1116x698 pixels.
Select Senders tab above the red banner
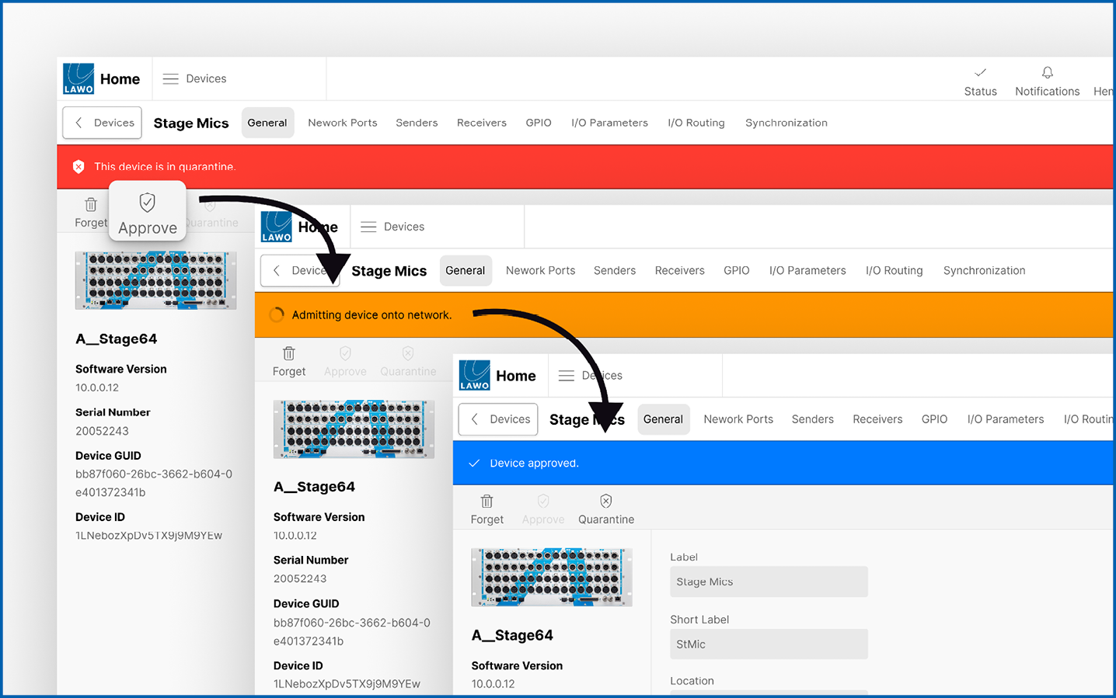(x=417, y=123)
